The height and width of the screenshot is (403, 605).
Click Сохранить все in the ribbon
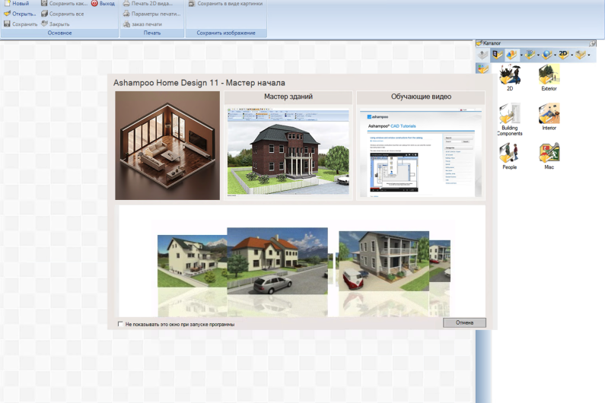click(x=62, y=14)
